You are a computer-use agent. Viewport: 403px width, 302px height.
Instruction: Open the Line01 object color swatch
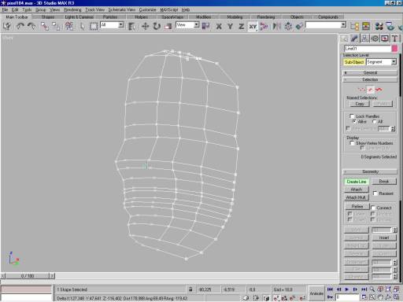(x=394, y=49)
